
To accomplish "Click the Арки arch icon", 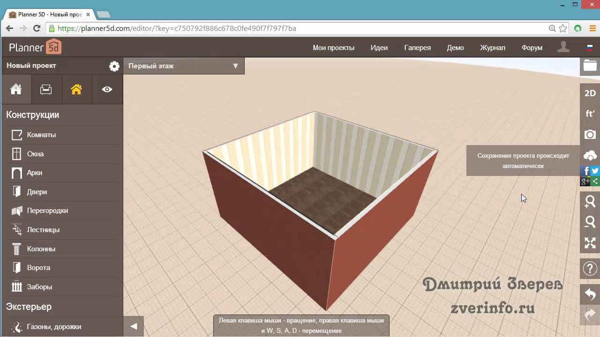I will click(x=17, y=173).
